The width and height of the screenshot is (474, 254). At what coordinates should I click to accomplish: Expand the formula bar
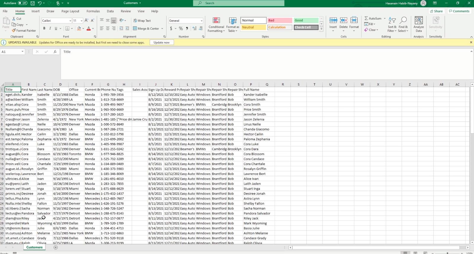coord(471,51)
